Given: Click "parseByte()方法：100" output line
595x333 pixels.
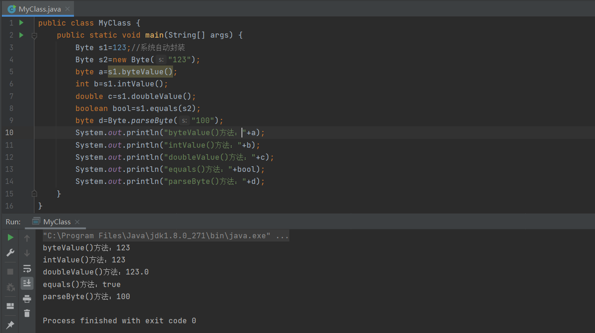Looking at the screenshot, I should click(87, 296).
